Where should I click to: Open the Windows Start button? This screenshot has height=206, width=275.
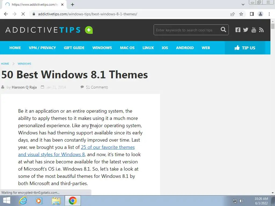point(7,201)
